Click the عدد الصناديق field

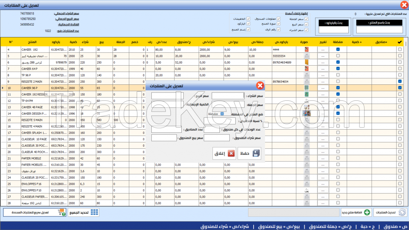pos(167,129)
